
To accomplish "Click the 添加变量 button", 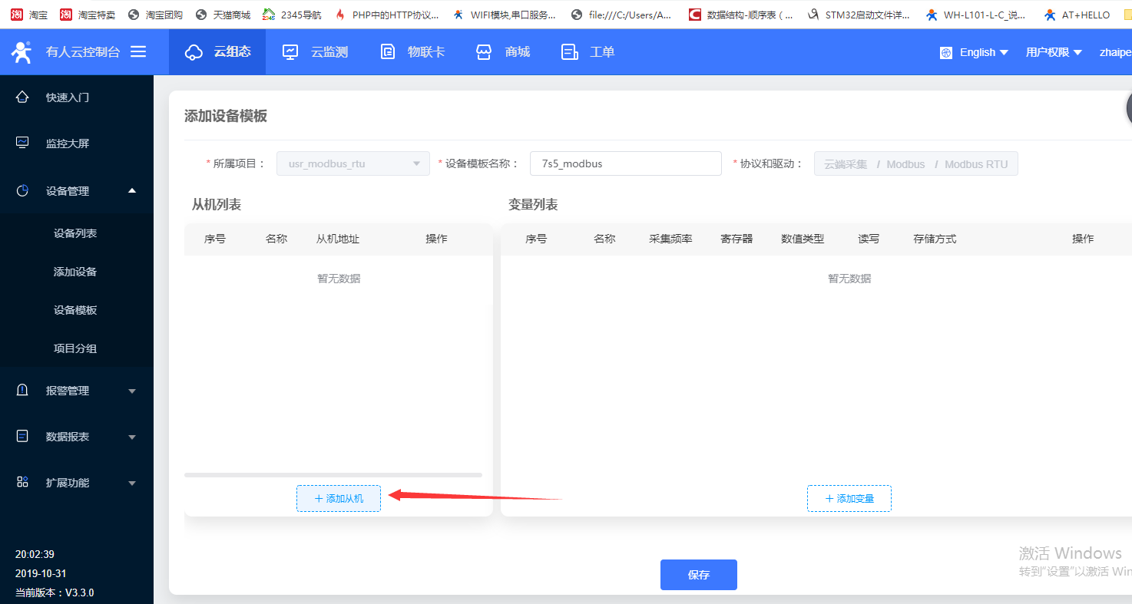I will coord(849,498).
